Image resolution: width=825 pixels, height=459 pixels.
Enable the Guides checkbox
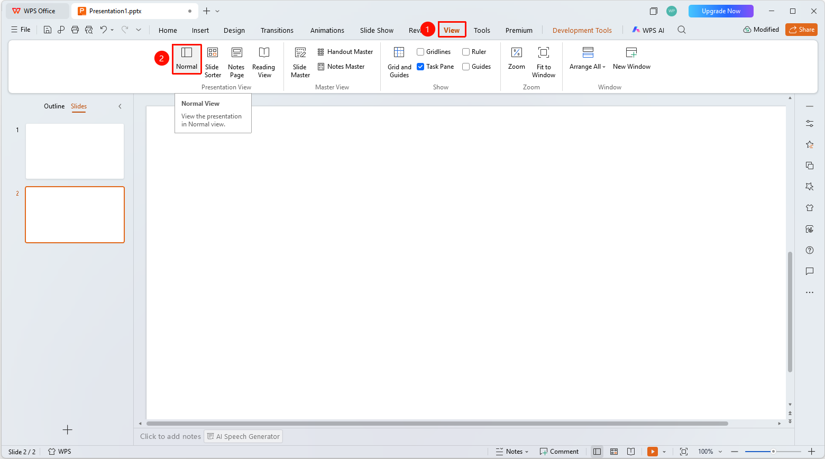pos(466,67)
